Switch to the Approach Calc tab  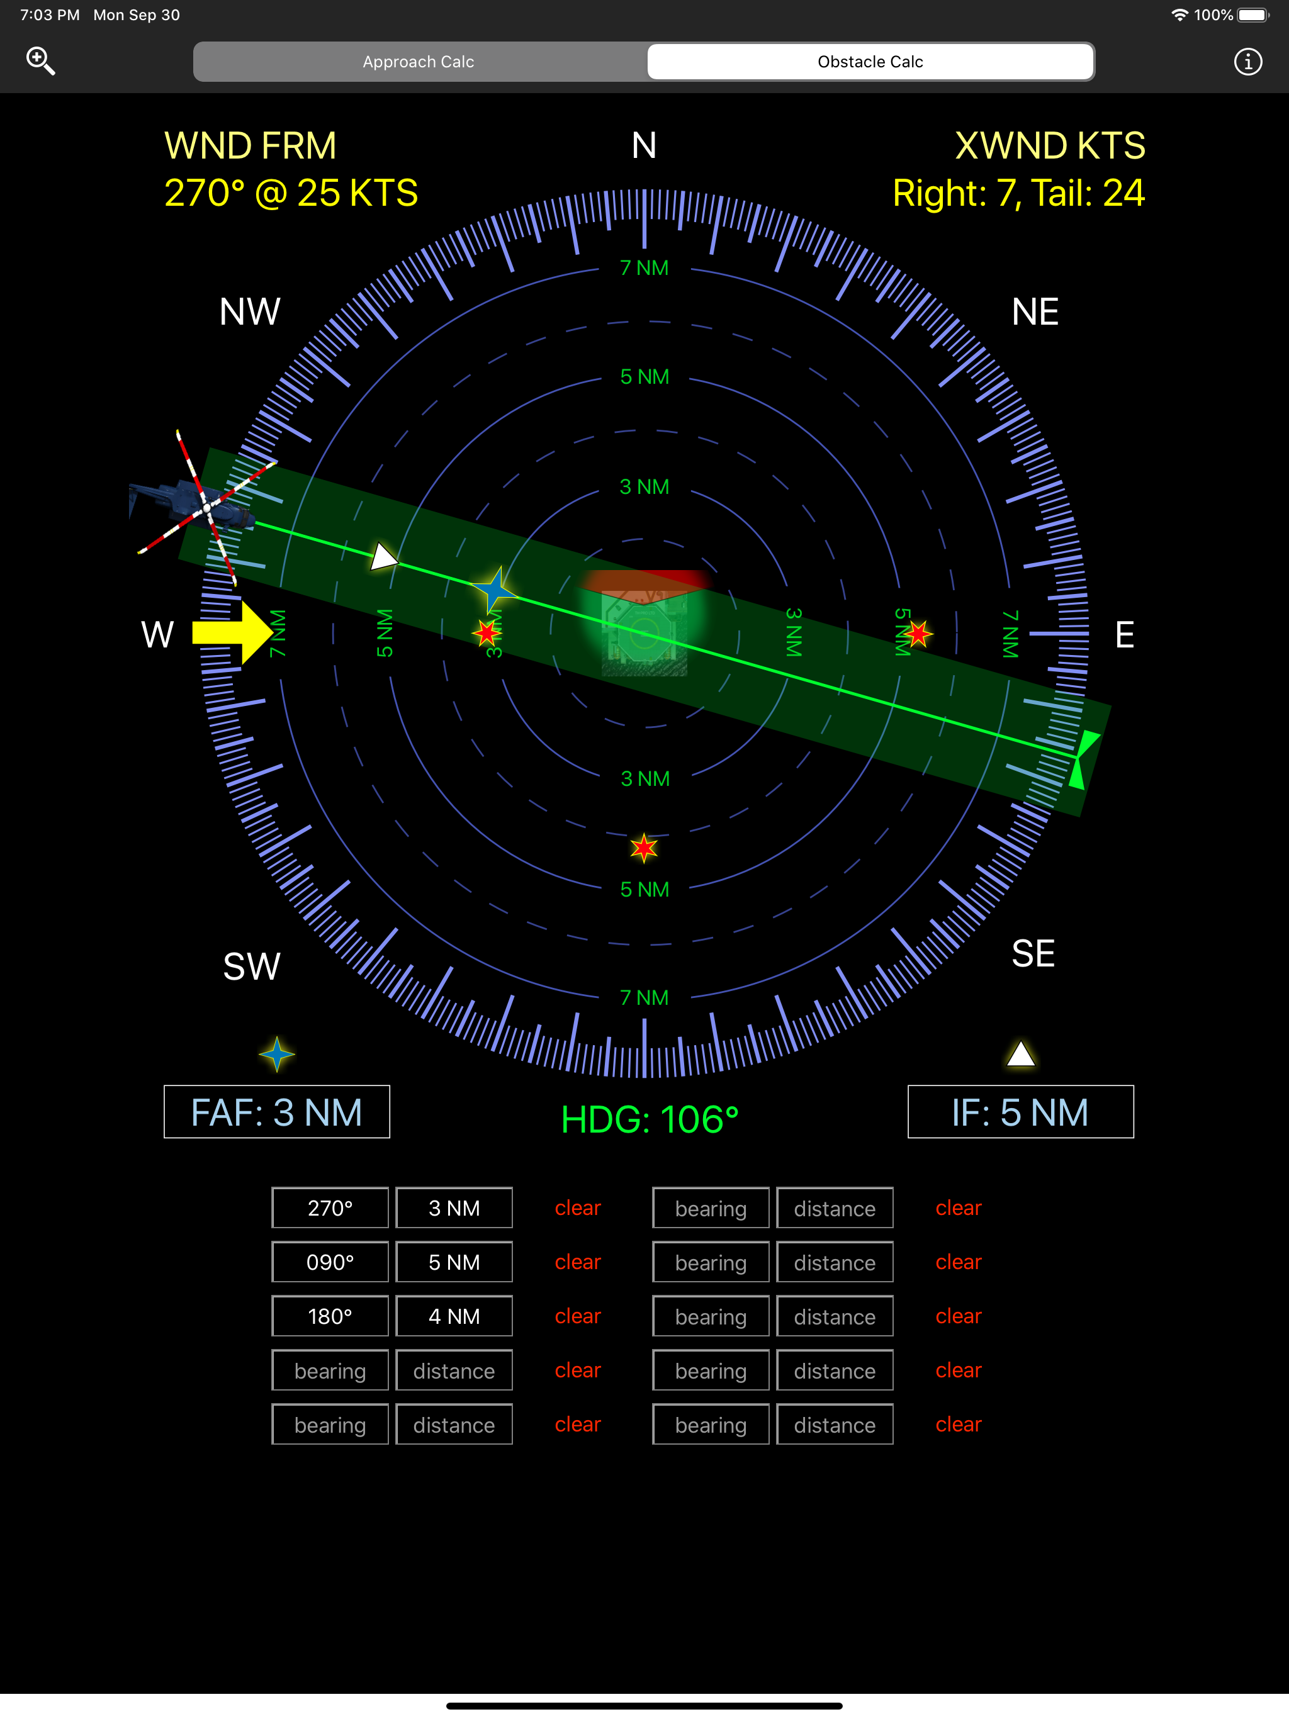click(419, 62)
